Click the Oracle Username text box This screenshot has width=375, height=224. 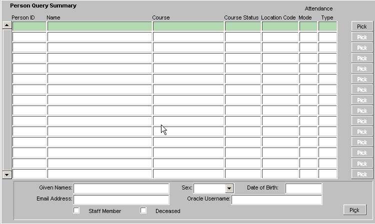click(276, 199)
